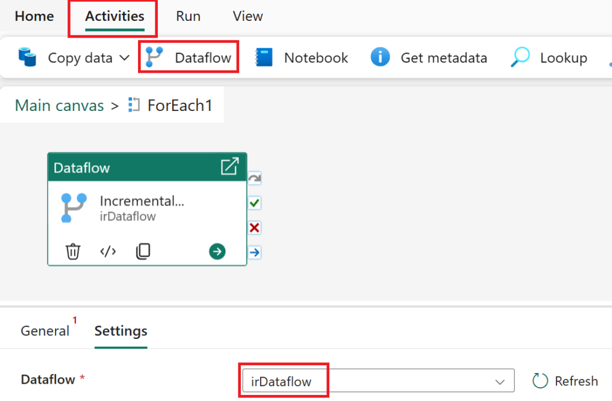Screen dimensions: 612x401
Task: View the activity JSON with the code icon
Action: 108,251
